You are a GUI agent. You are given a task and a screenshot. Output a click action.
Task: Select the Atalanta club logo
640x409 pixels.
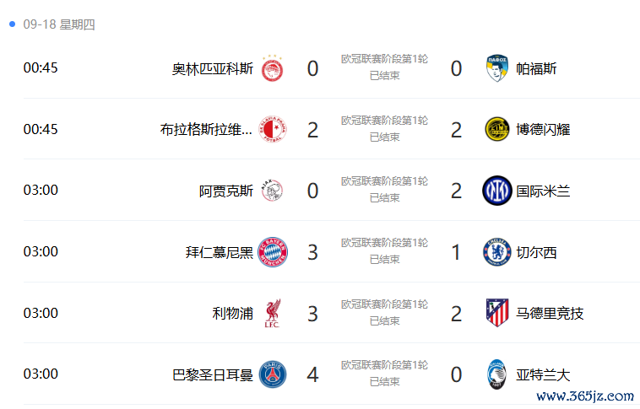pyautogui.click(x=497, y=374)
